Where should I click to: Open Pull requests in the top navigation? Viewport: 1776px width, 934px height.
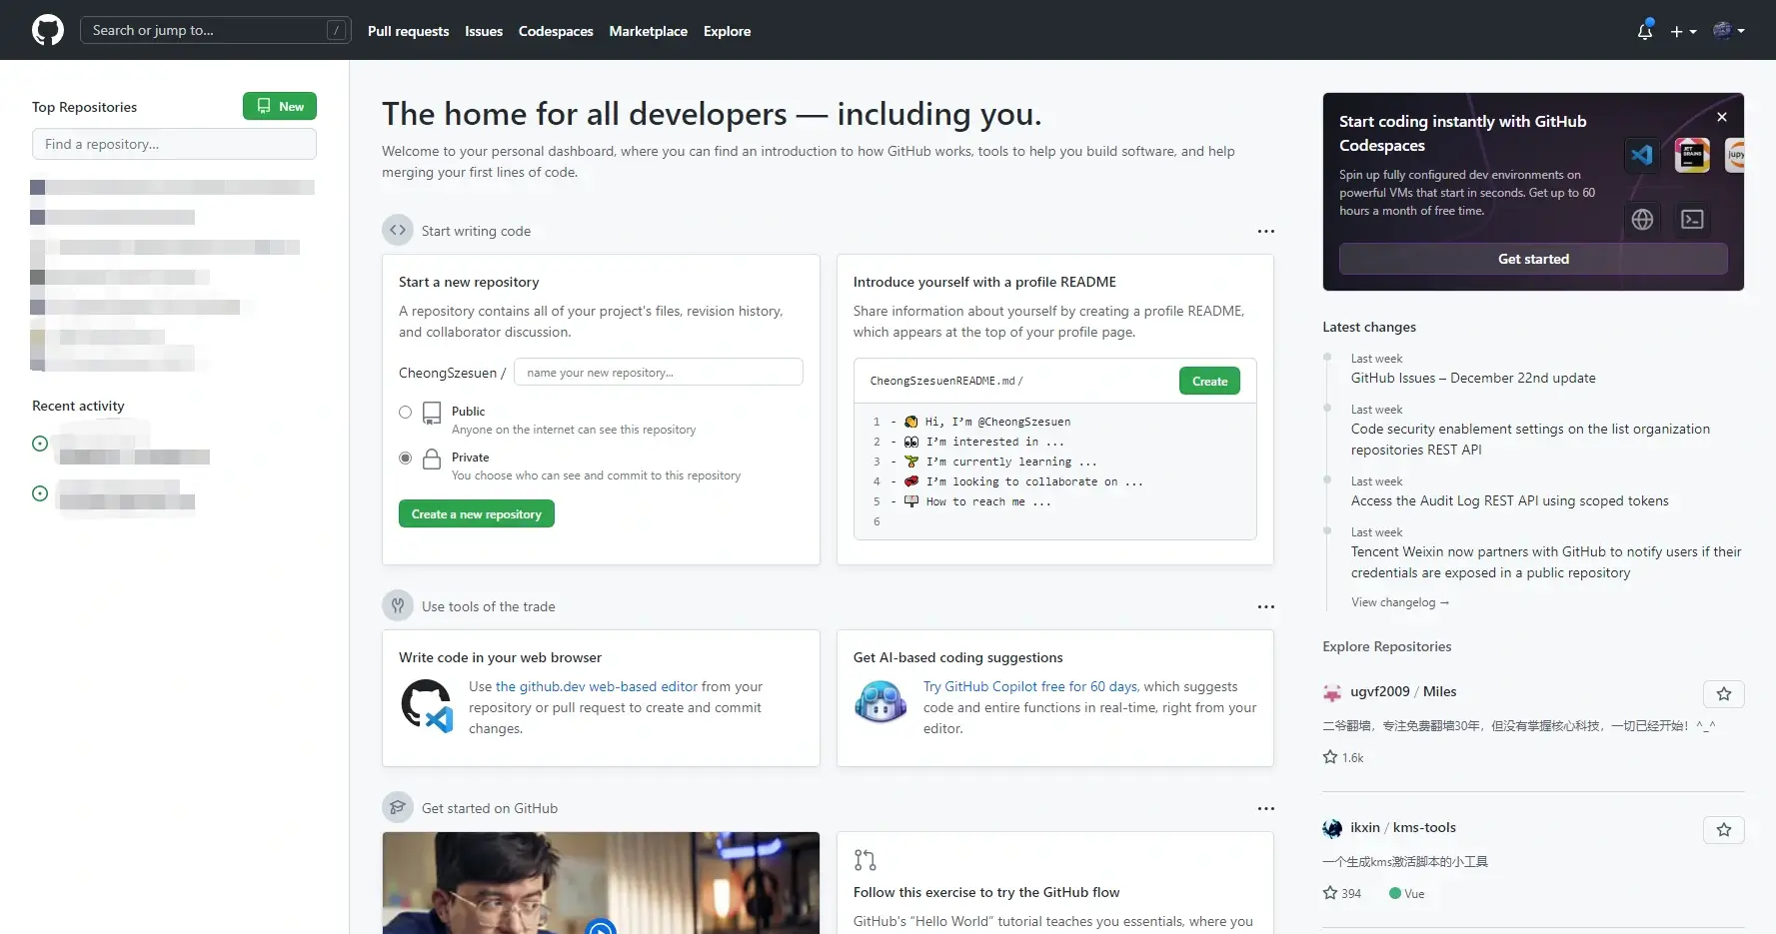click(408, 31)
